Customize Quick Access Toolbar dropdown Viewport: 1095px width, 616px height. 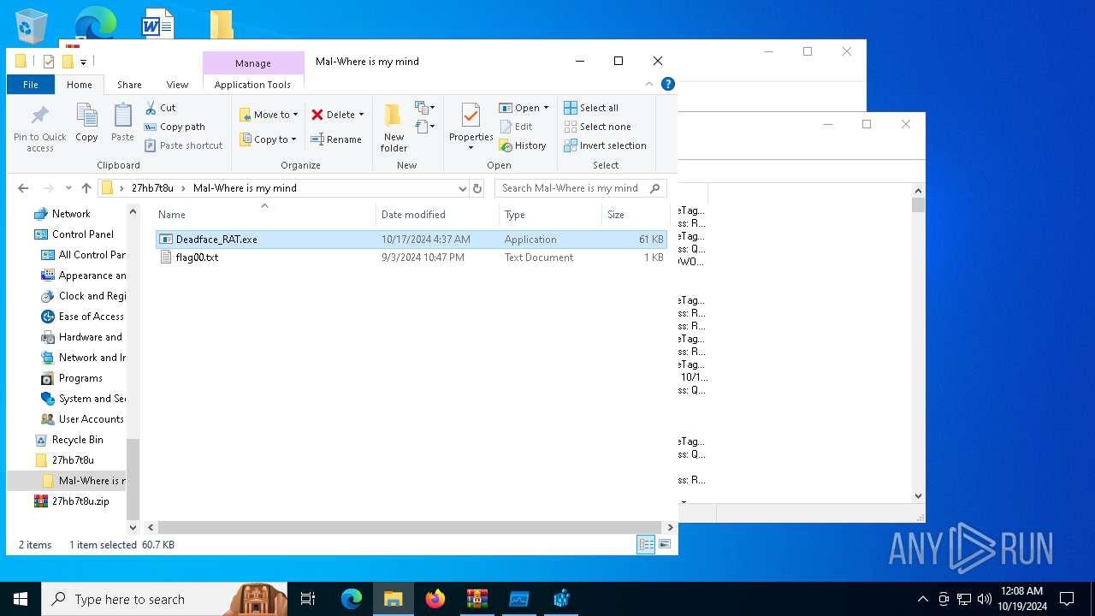pos(83,62)
